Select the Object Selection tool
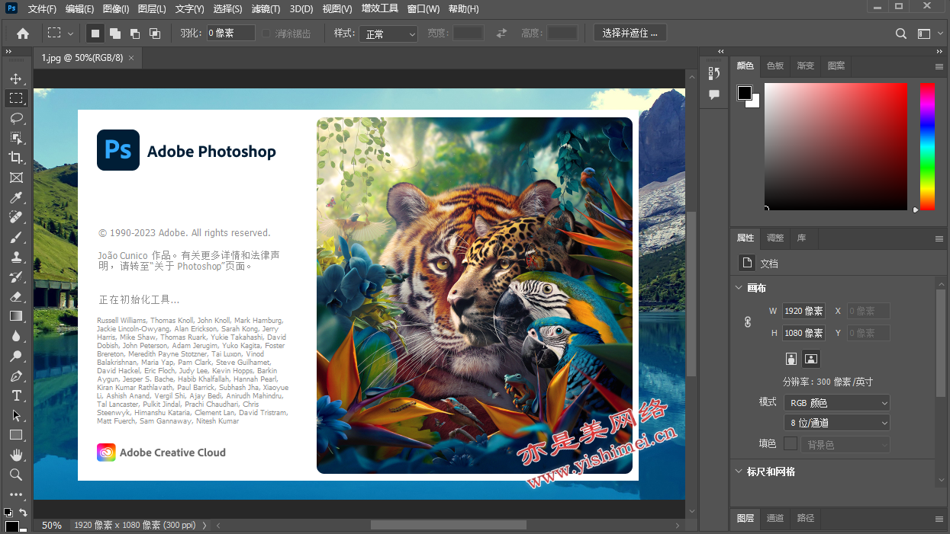Image resolution: width=950 pixels, height=534 pixels. (16, 138)
